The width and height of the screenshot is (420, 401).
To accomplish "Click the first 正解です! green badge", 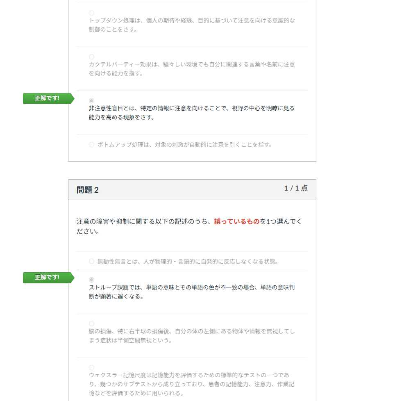I will pyautogui.click(x=48, y=98).
